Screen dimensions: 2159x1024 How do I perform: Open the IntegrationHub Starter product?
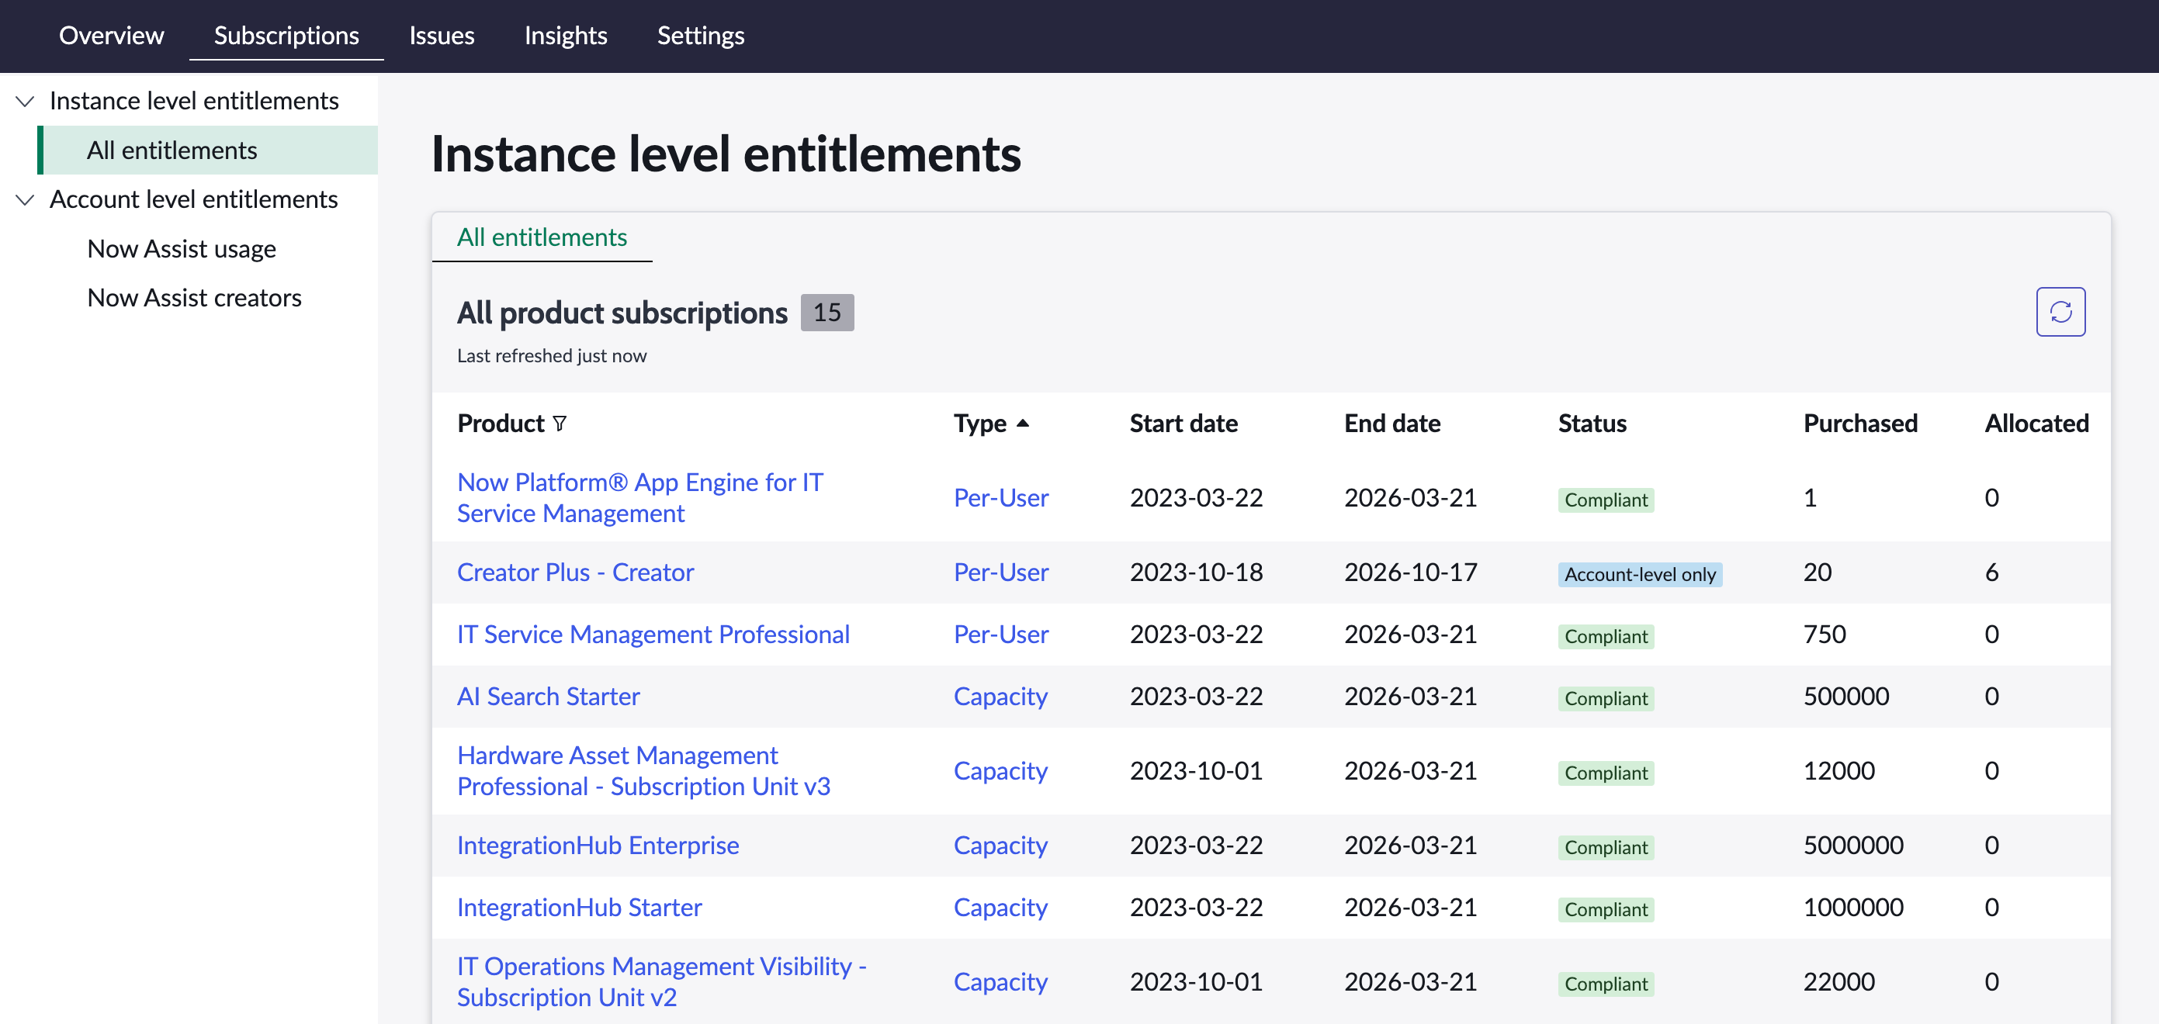580,908
